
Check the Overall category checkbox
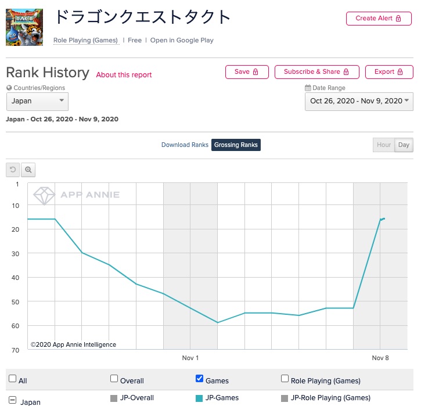coord(114,379)
